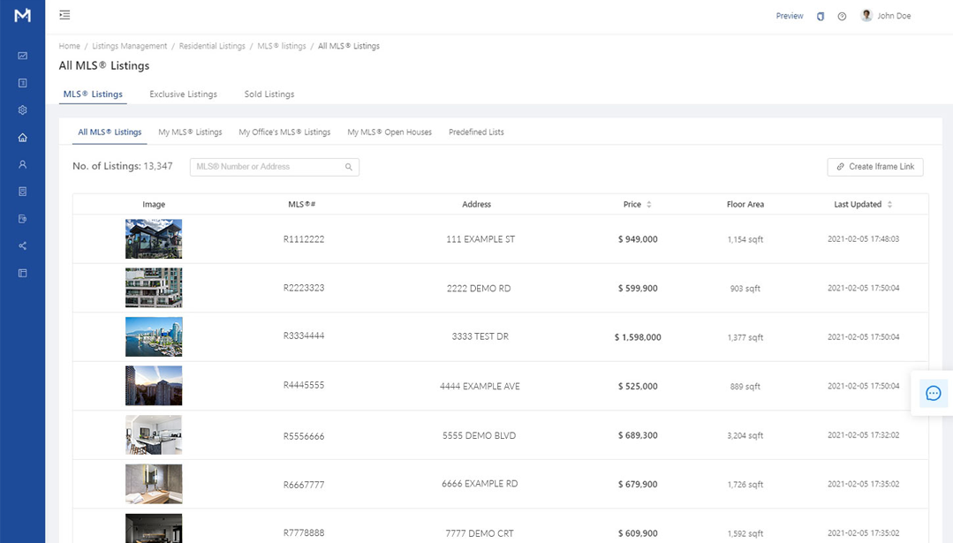
Task: Click Create Iframe Link button
Action: tap(875, 167)
